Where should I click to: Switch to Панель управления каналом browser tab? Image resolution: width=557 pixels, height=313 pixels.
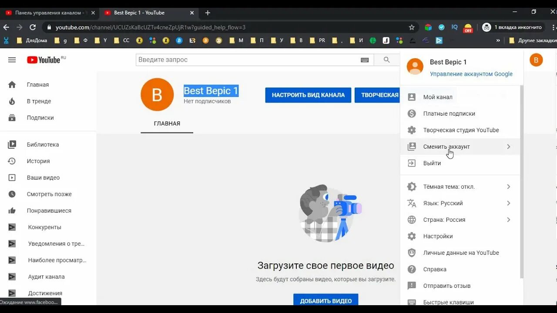[50, 13]
